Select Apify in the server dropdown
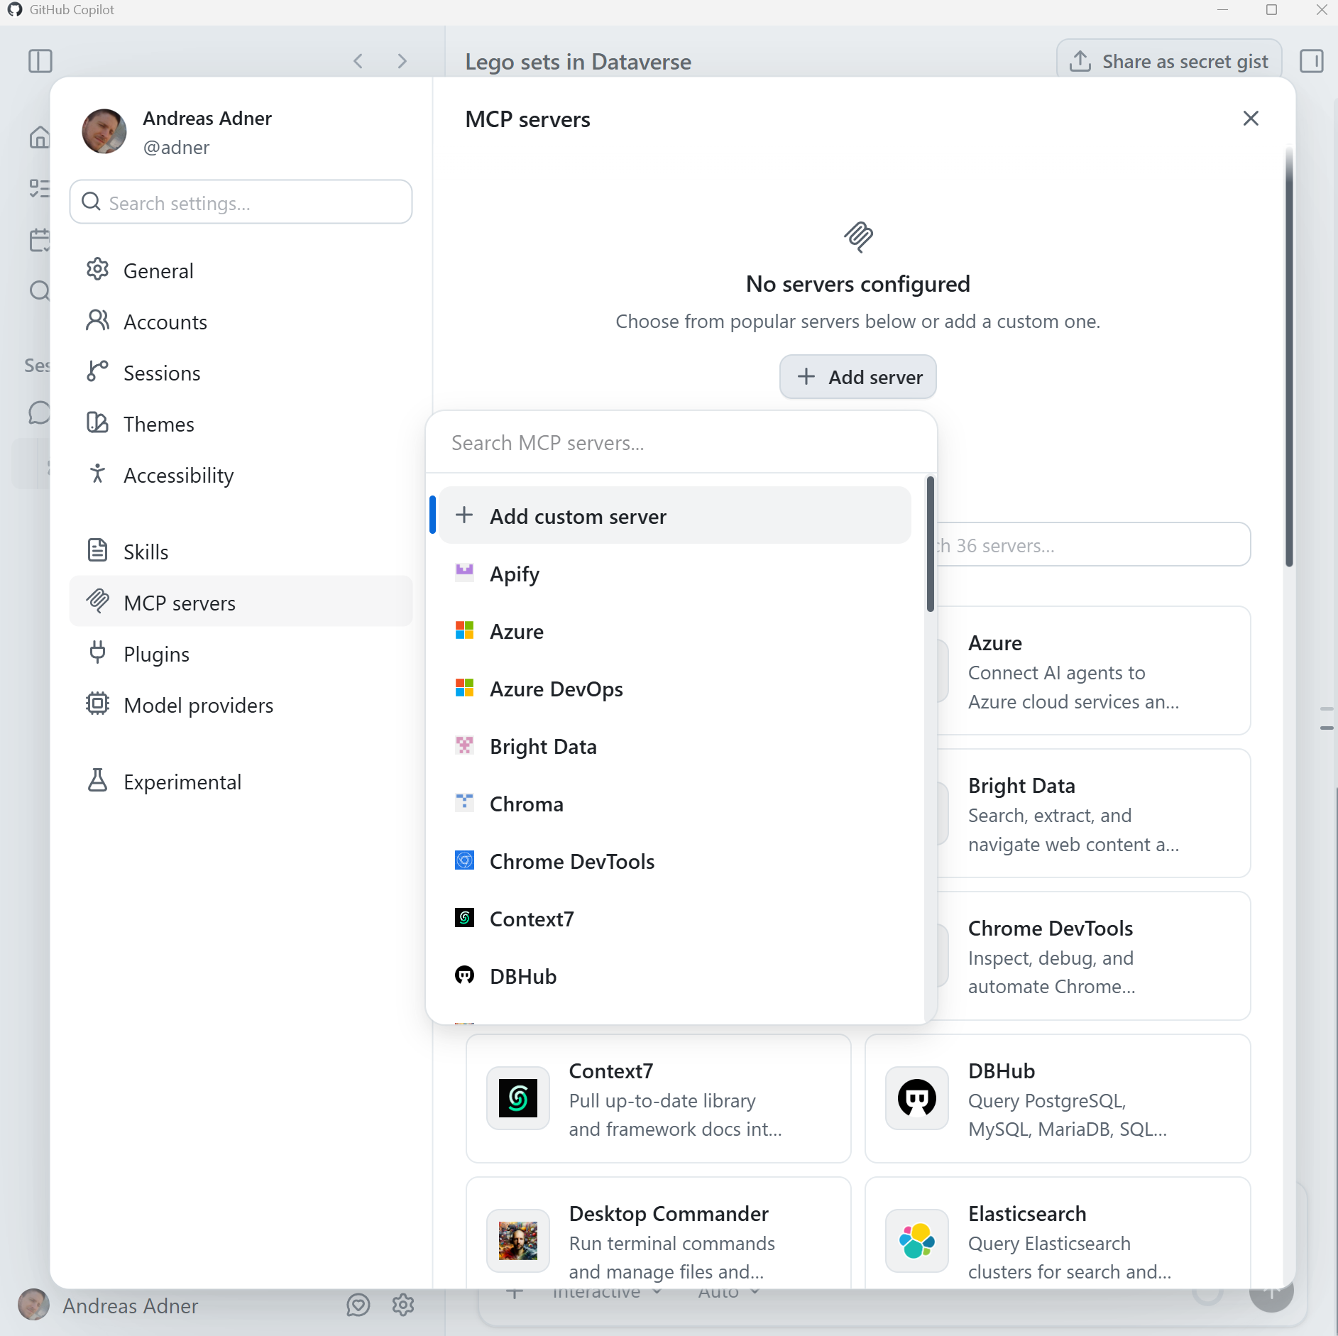This screenshot has height=1336, width=1338. (674, 574)
